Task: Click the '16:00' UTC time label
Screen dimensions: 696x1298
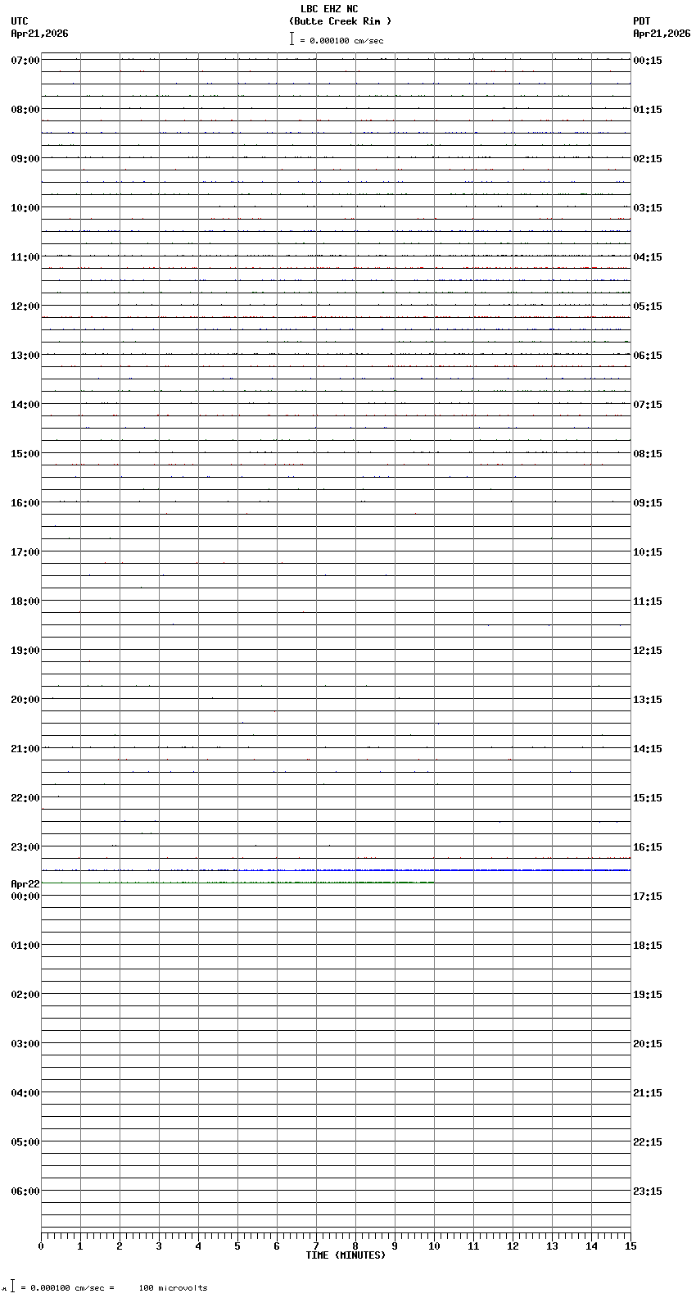Action: [25, 503]
